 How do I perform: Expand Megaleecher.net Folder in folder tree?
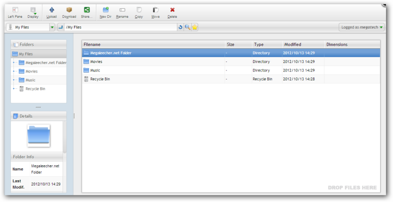tap(14, 63)
